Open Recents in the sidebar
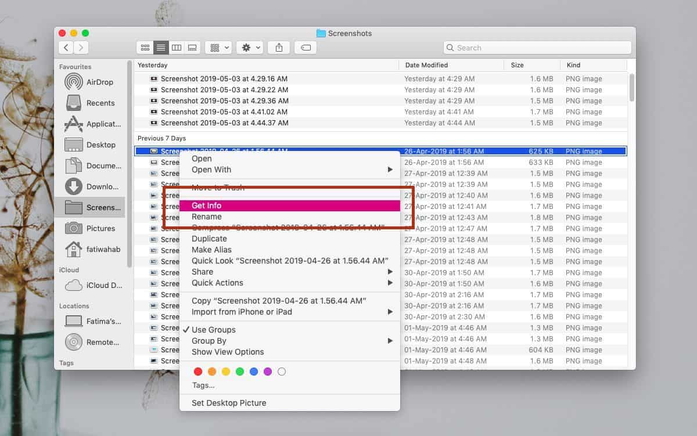 coord(90,103)
